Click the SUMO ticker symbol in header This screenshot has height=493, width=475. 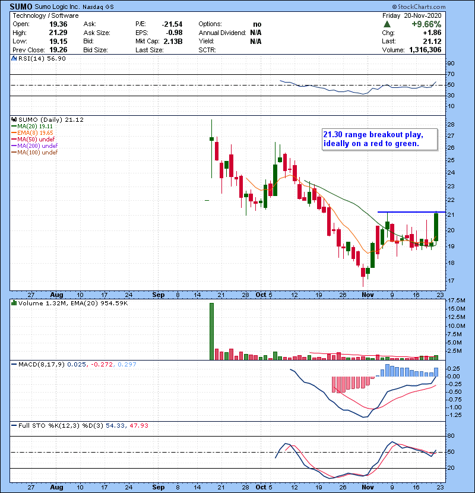(x=21, y=7)
